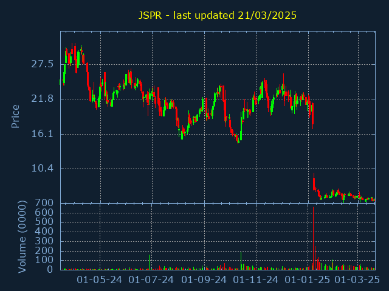Click the 700 volume axis label
This screenshot has width=389, height=291.
44,203
